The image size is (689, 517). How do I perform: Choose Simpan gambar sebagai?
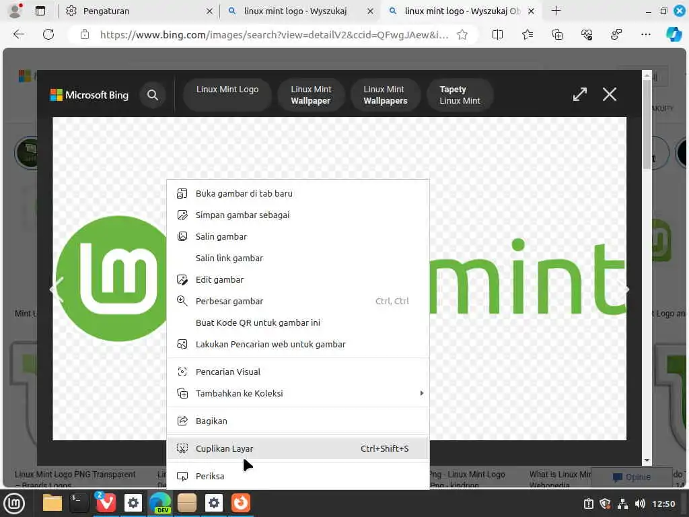point(297,215)
